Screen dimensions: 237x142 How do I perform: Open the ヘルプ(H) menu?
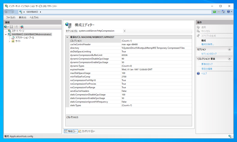tap(34, 17)
